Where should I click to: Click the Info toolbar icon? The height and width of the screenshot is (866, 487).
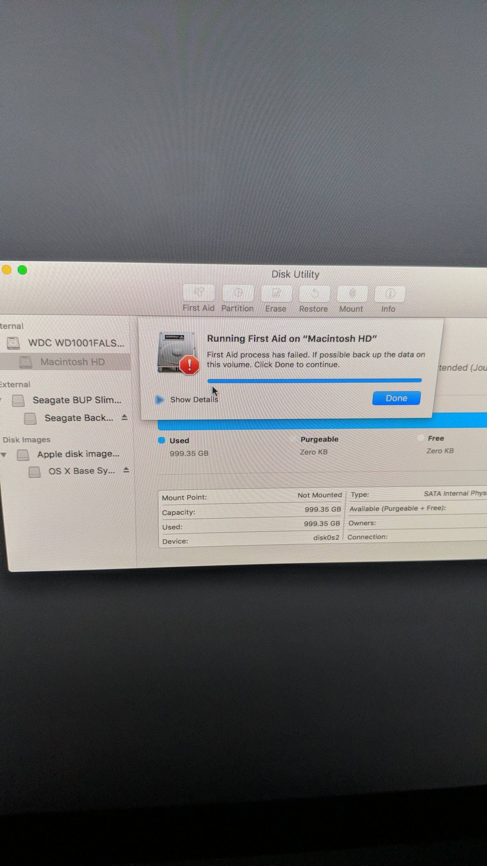[389, 294]
